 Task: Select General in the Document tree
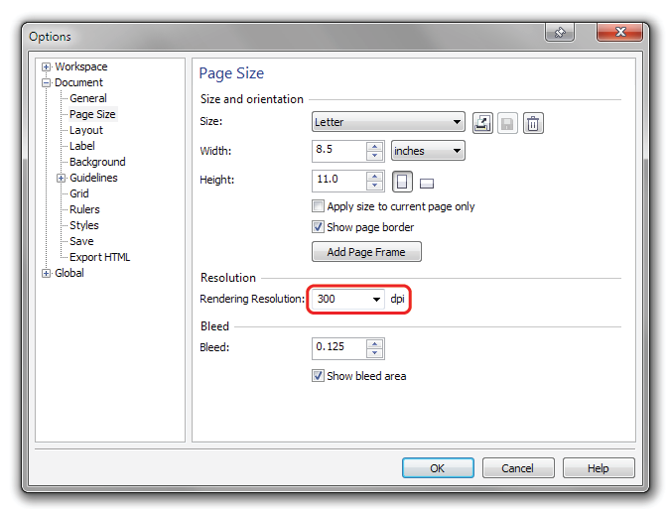click(x=88, y=98)
